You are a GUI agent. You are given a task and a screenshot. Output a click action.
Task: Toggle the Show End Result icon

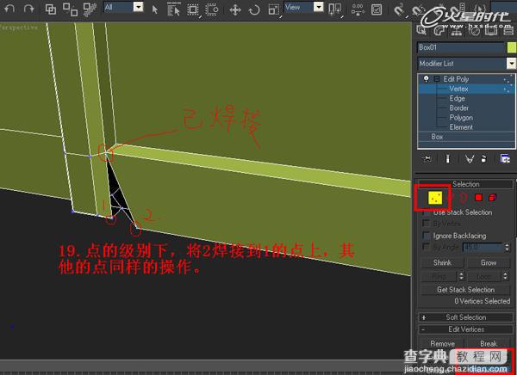[x=447, y=159]
